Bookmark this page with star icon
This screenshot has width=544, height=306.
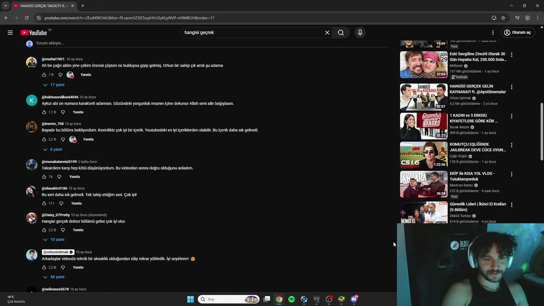[503, 18]
